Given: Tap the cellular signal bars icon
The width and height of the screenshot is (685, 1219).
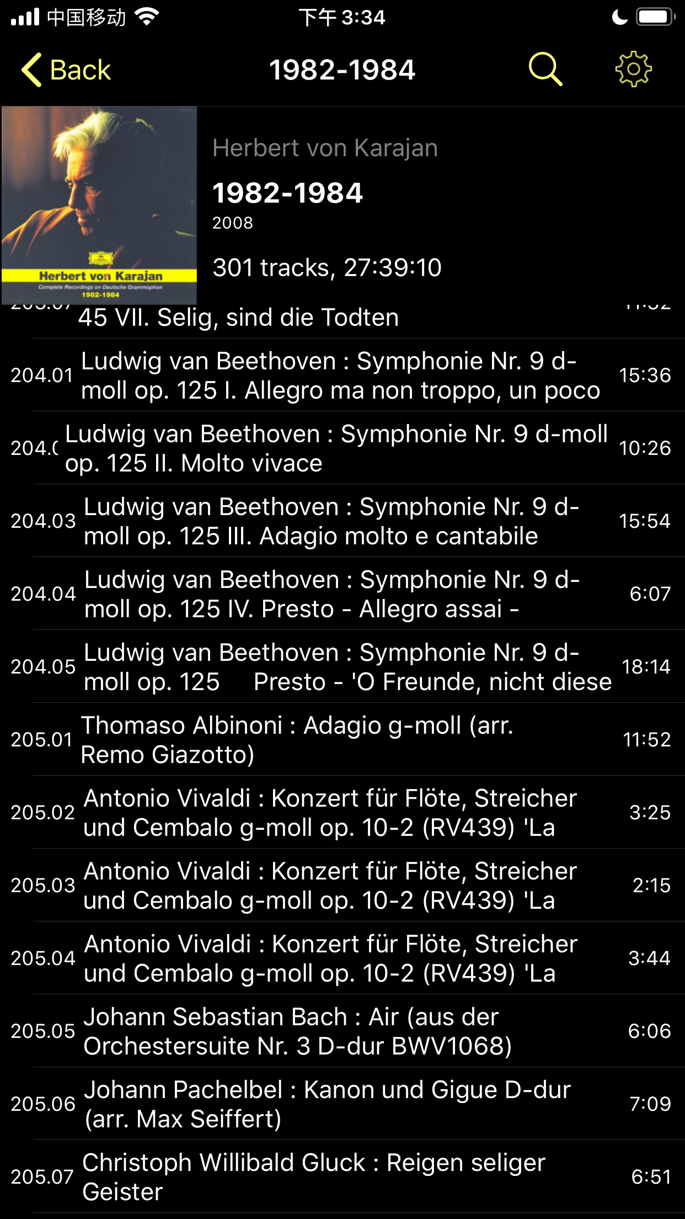Looking at the screenshot, I should 25,17.
